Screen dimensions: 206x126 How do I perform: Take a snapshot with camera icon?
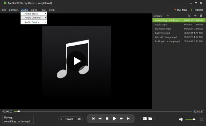pyautogui.click(x=145, y=118)
